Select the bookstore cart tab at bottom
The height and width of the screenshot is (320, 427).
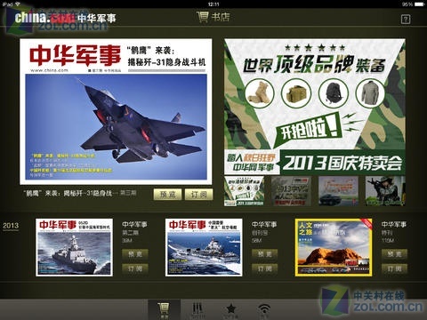pyautogui.click(x=164, y=310)
